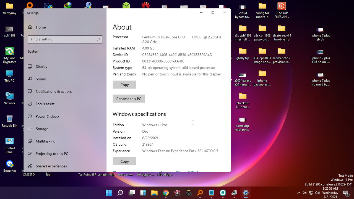Open the orange magnifier app on taskbar
The image size is (354, 199).
point(200,193)
